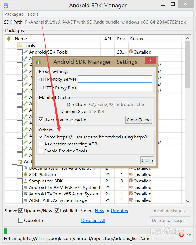
Task: Click the Android icon in Name column header
Action: pos(9,39)
